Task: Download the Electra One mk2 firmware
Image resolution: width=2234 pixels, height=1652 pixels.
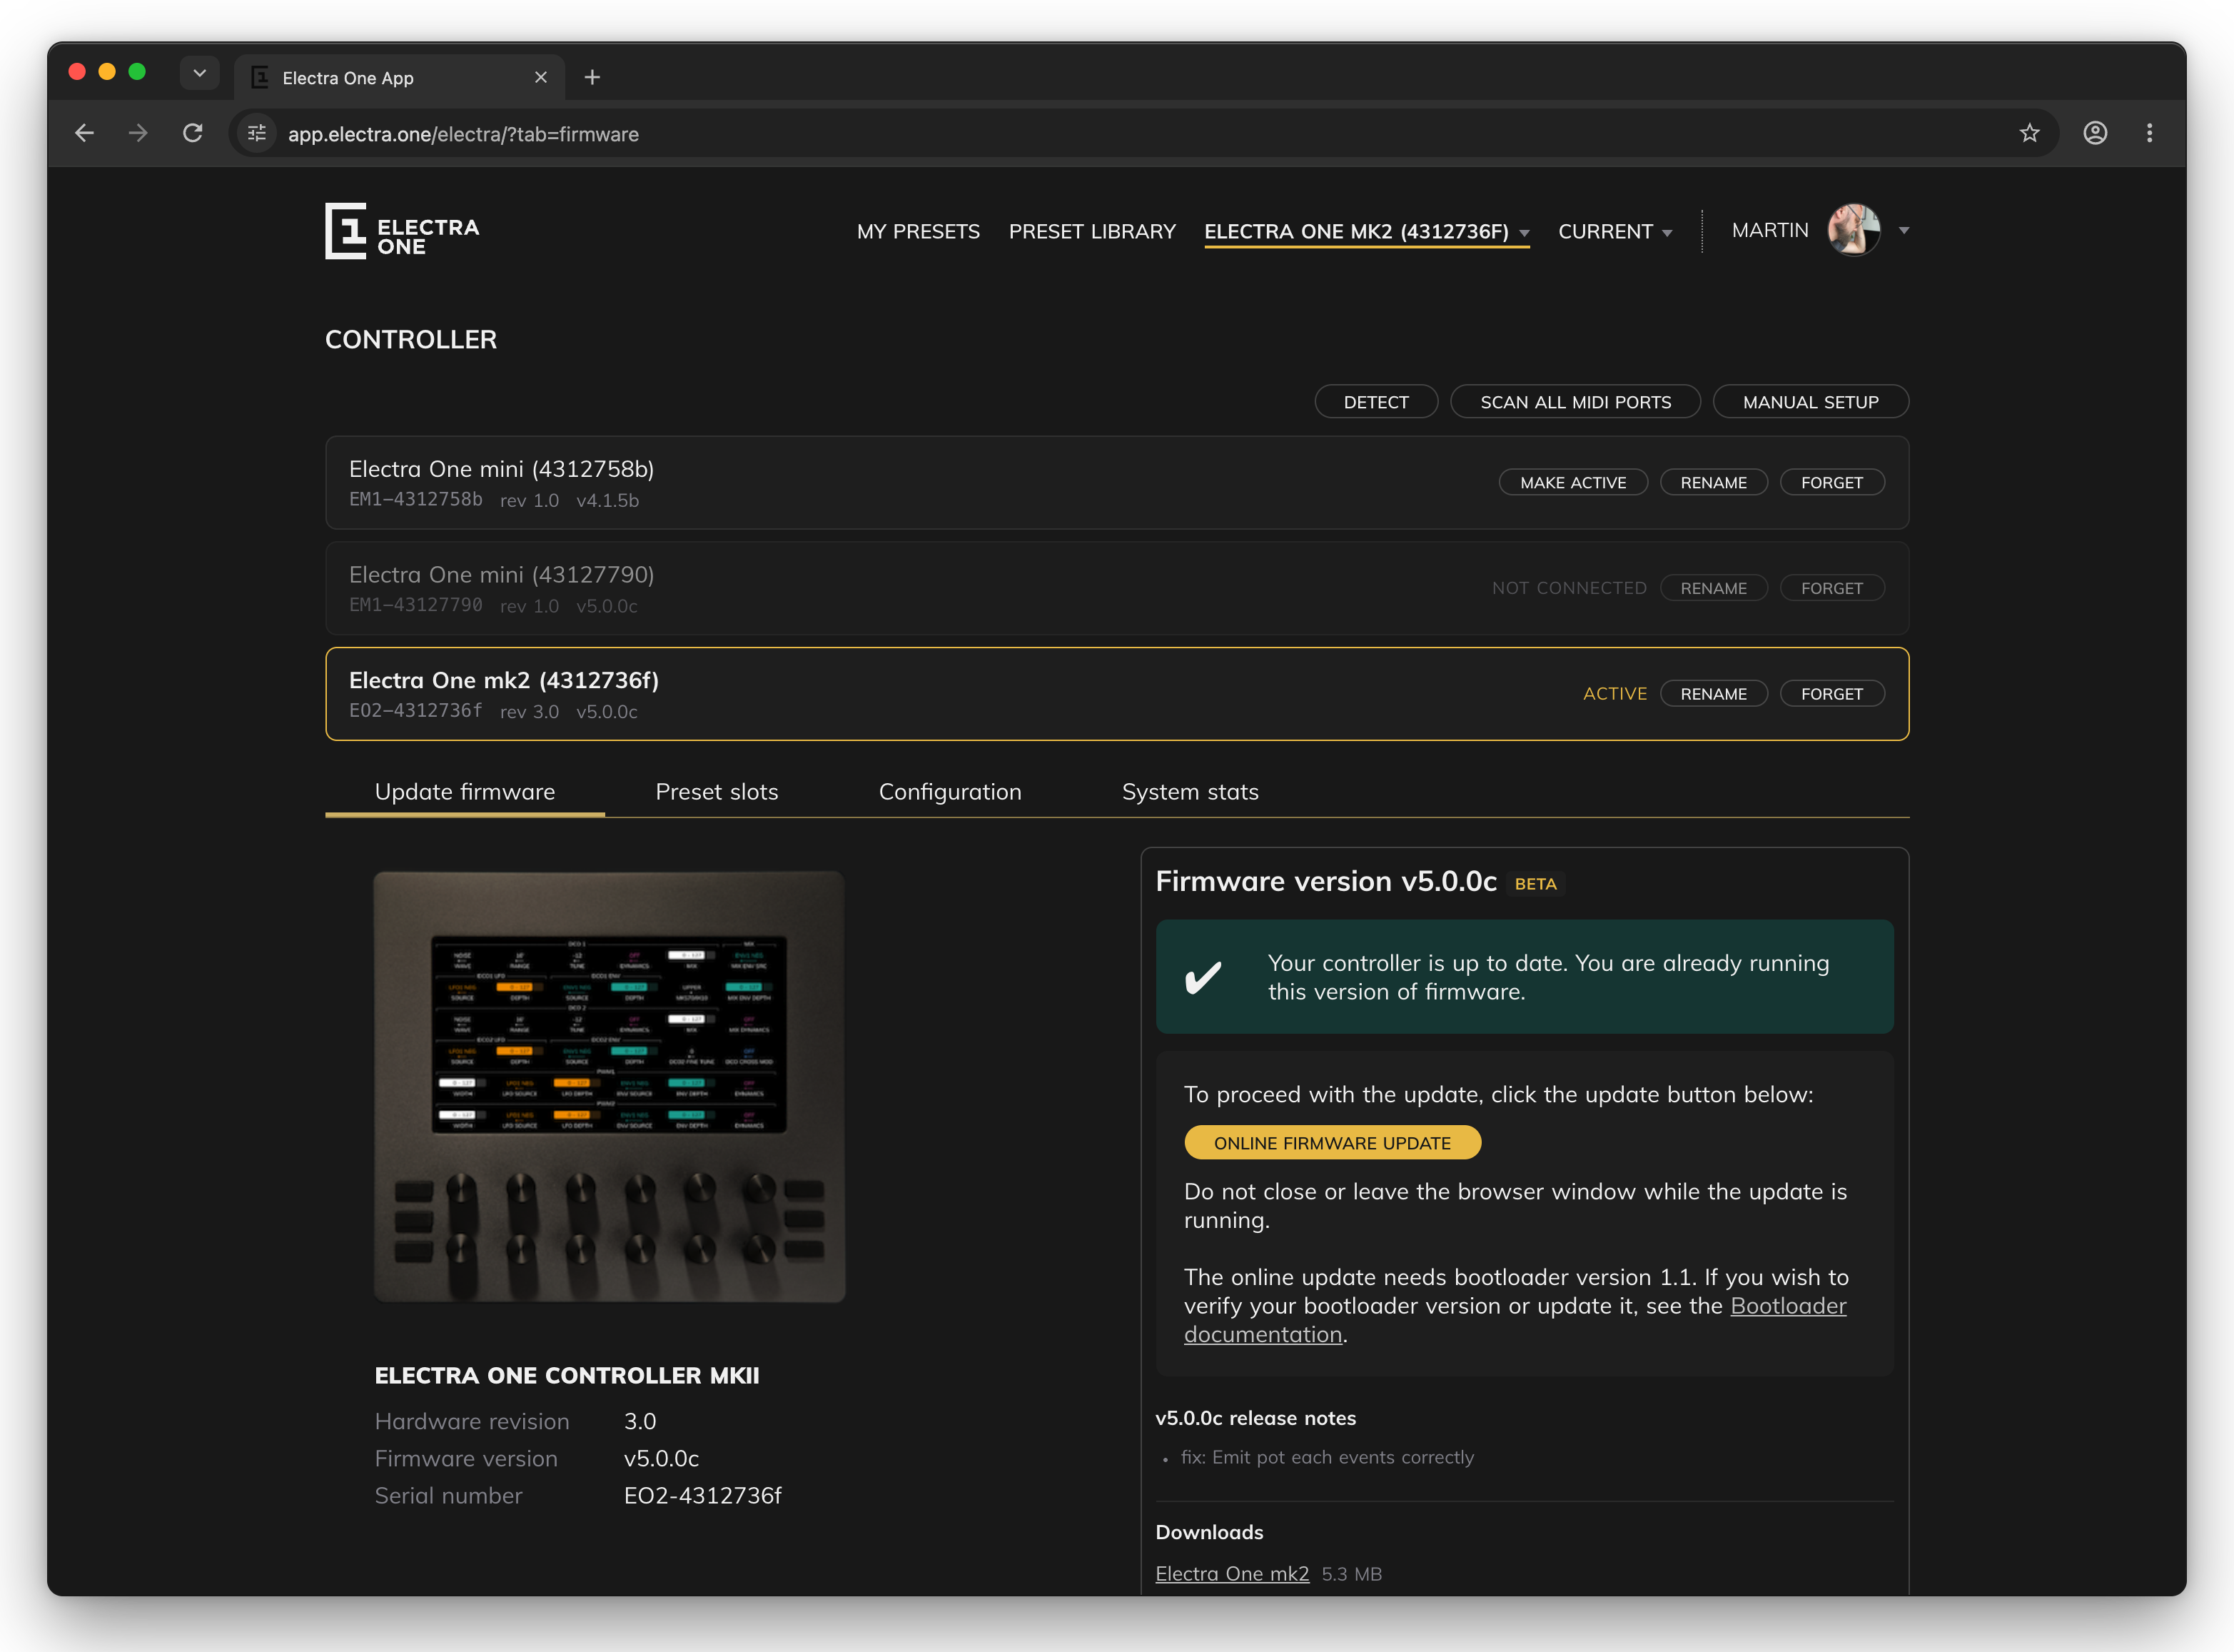Action: coord(1231,1573)
